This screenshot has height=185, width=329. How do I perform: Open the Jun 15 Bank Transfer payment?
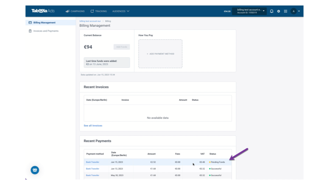pos(93,162)
